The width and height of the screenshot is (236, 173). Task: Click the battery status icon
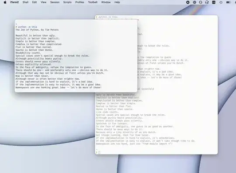click(x=229, y=2)
